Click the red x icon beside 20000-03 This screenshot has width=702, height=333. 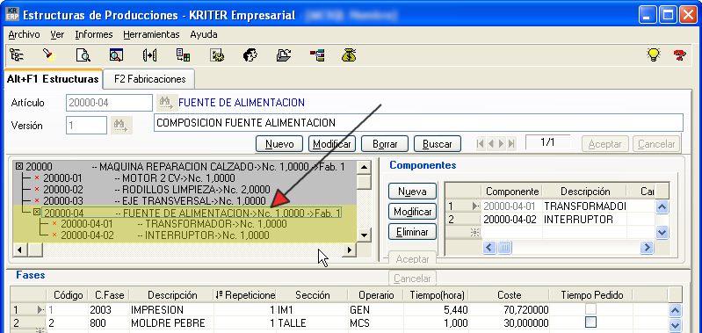click(x=37, y=200)
